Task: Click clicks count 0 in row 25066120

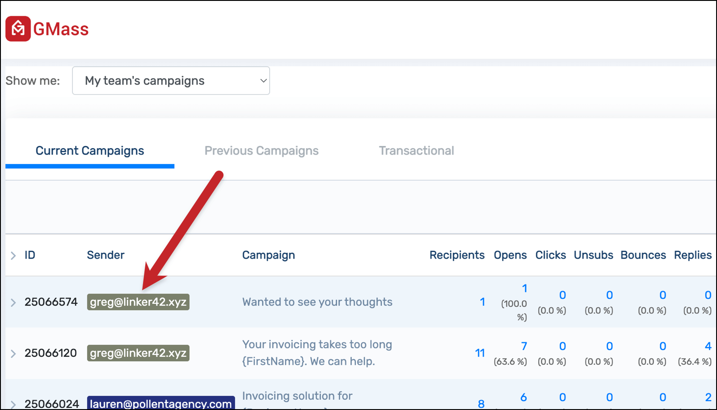Action: tap(563, 346)
